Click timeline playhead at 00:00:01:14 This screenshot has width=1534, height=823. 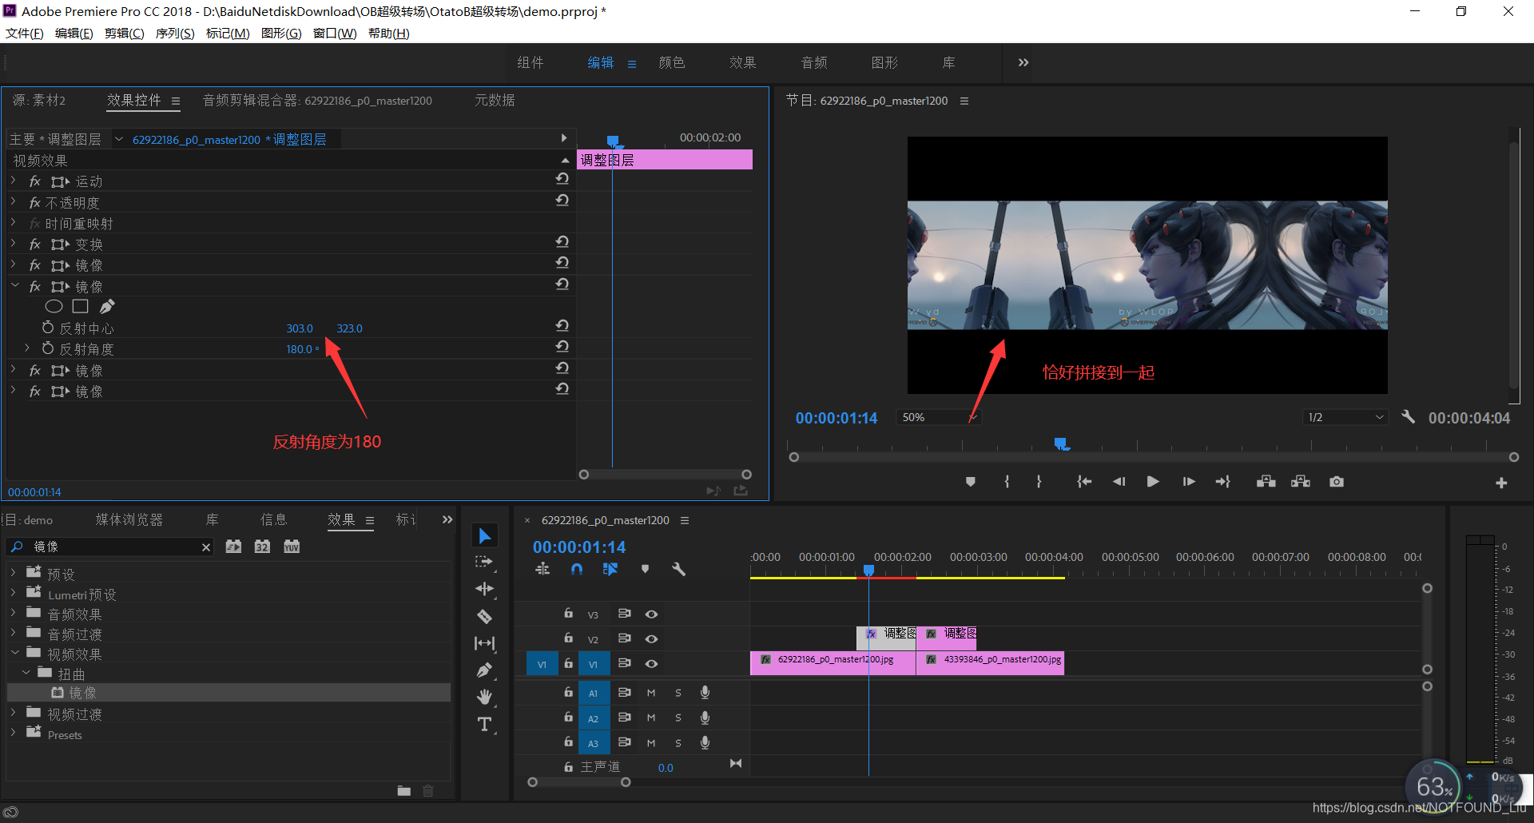(868, 570)
